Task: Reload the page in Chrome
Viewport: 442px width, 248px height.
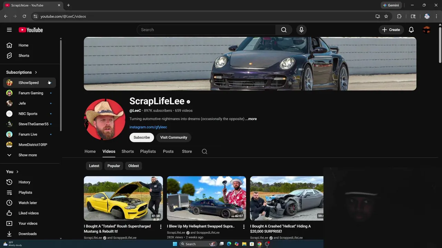Action: pos(24,16)
